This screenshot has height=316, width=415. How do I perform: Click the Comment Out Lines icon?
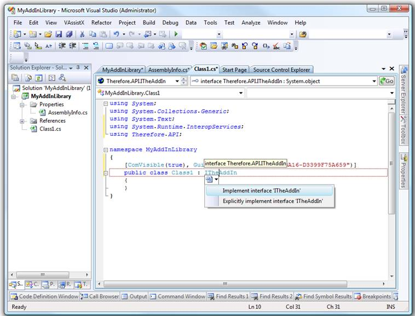click(85, 46)
